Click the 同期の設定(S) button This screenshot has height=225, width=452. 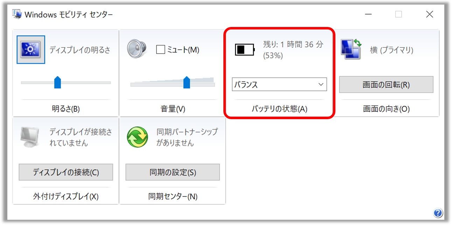[x=173, y=172]
